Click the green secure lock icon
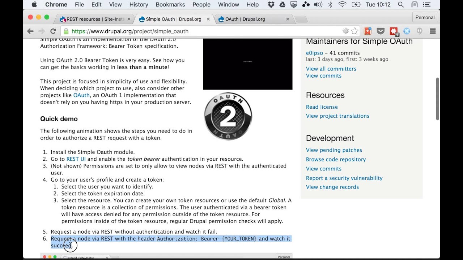Viewport: 463px width, 260px height. (66, 31)
